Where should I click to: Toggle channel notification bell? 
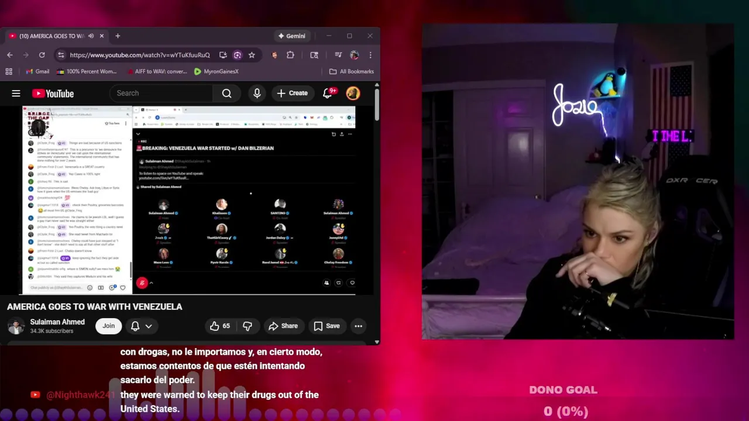(x=135, y=326)
